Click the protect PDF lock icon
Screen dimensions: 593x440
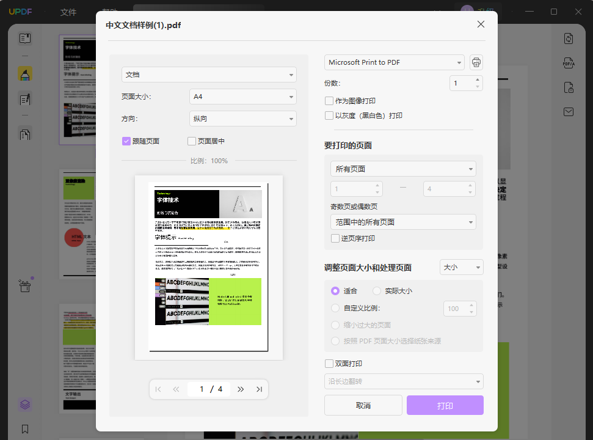pyautogui.click(x=568, y=87)
